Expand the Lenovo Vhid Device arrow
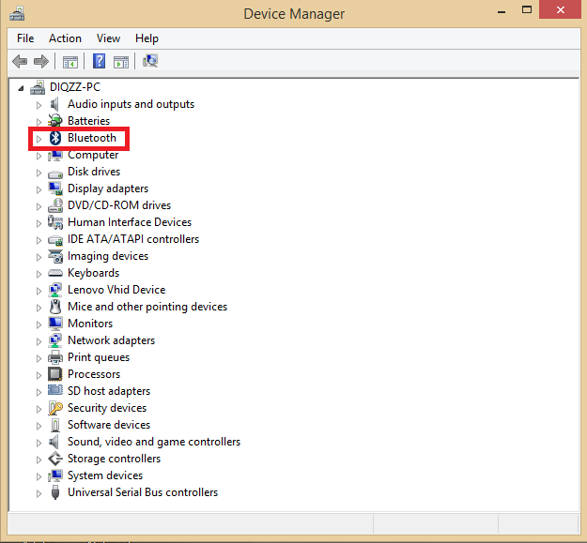 tap(39, 291)
